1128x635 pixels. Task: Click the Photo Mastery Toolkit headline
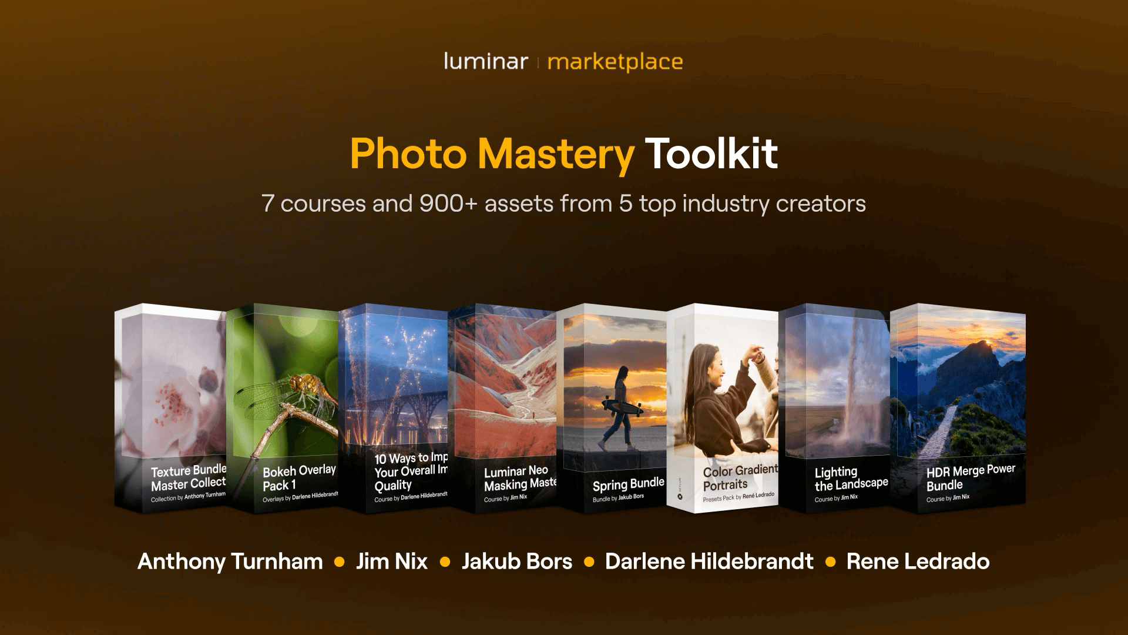(x=564, y=154)
